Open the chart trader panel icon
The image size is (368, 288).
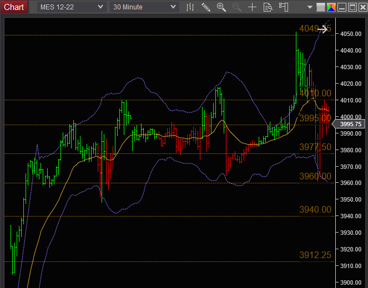click(284, 7)
